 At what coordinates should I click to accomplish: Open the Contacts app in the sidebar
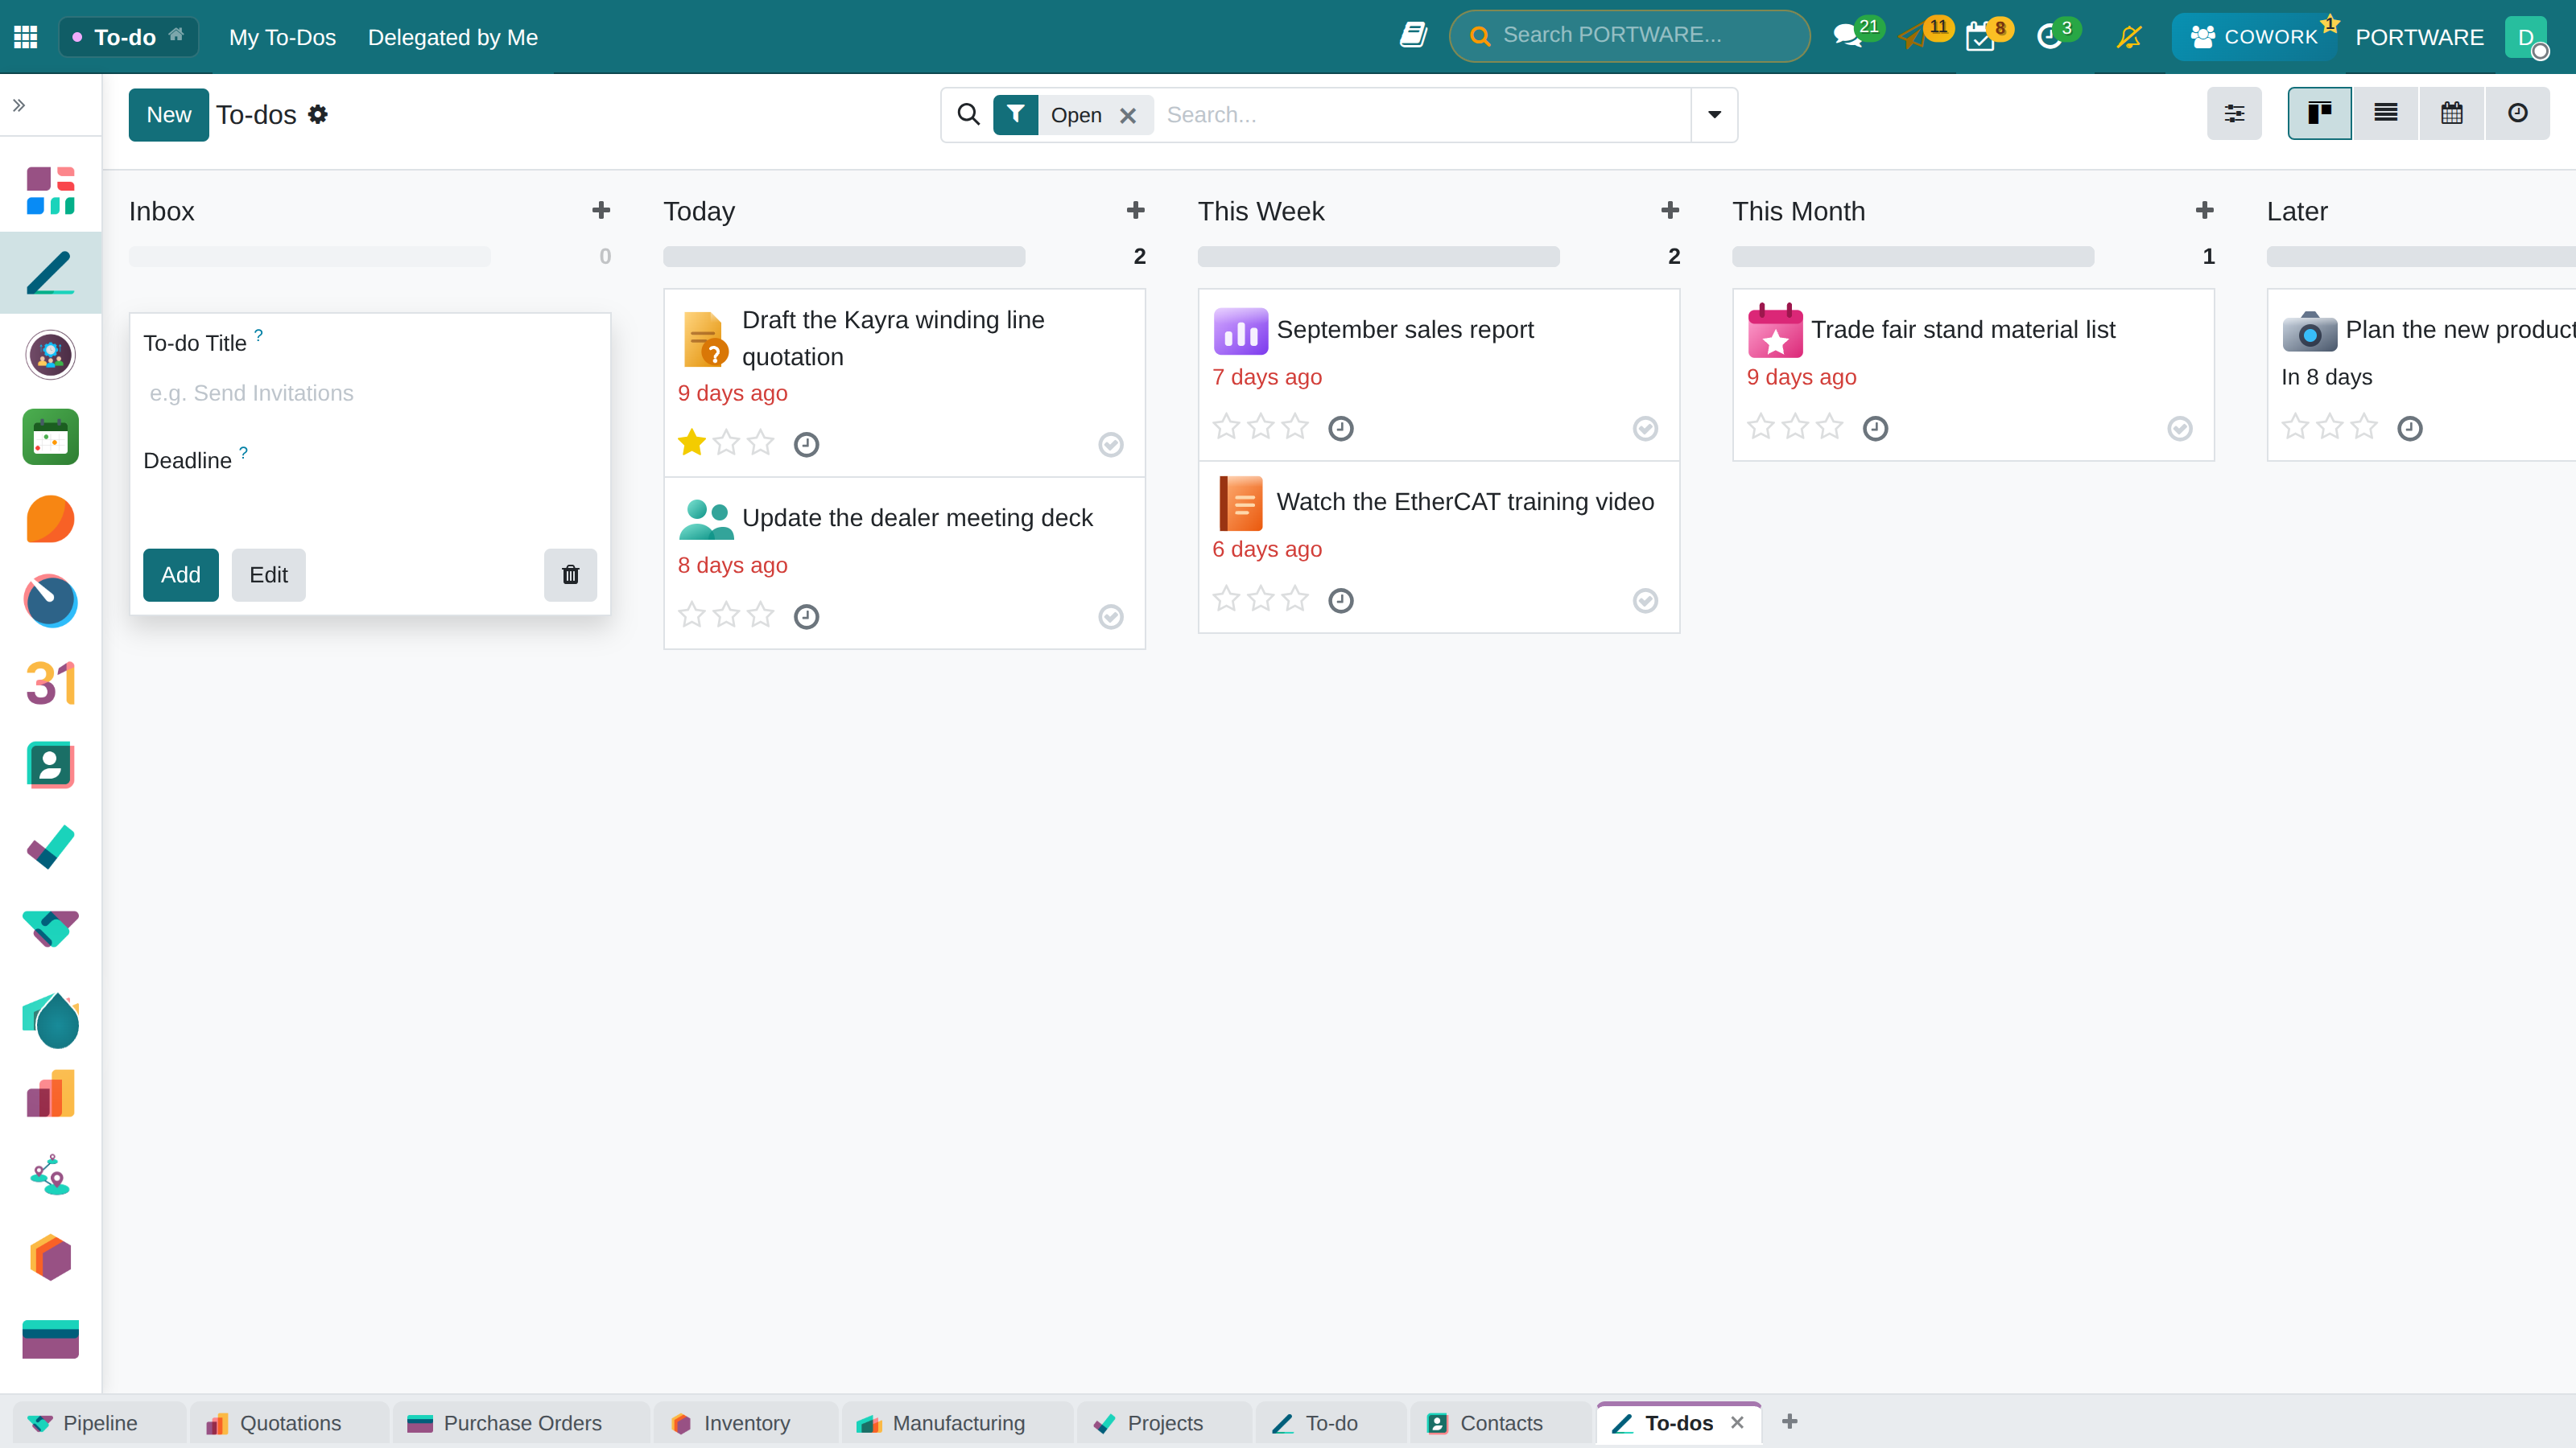50,766
